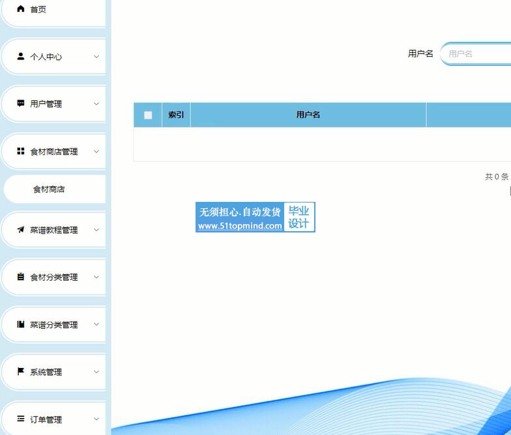Select the 食材商店管理 menu label
This screenshot has height=435, width=511.
click(53, 151)
